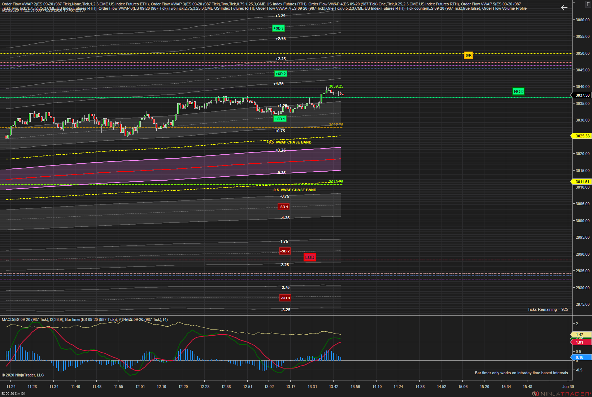Click the Jun 30 date axis label

(x=568, y=387)
